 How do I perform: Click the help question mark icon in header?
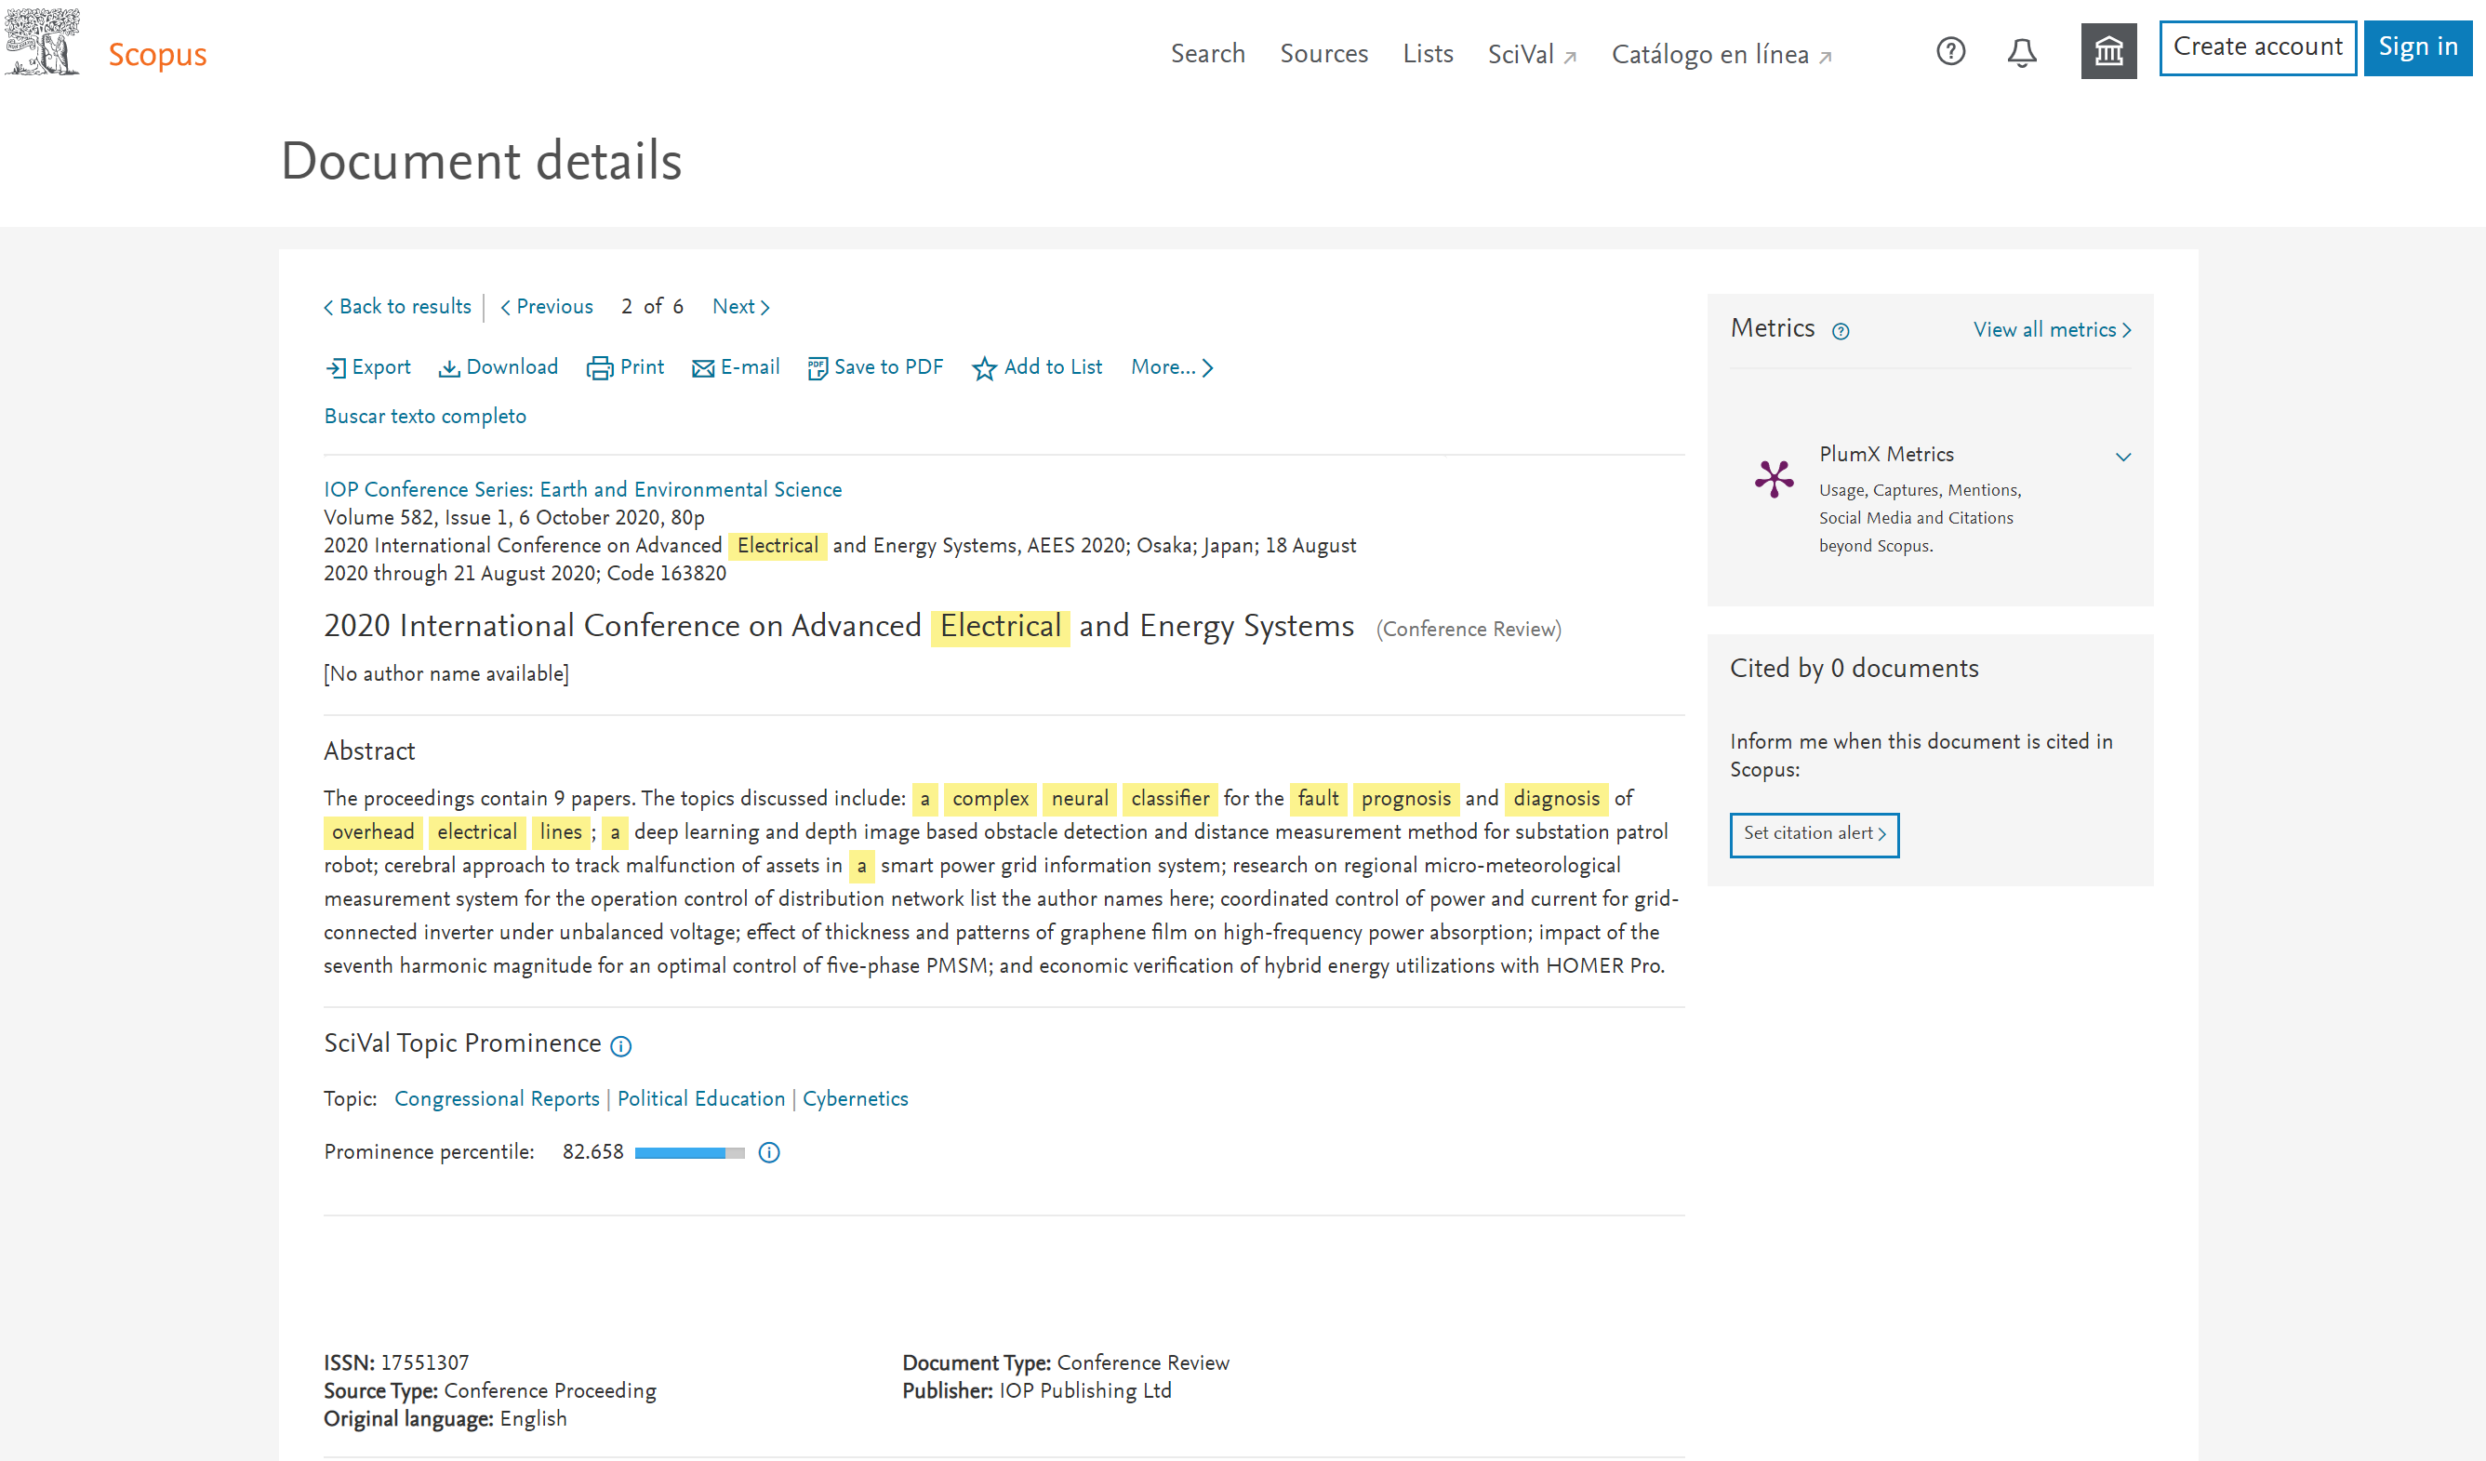[1950, 51]
